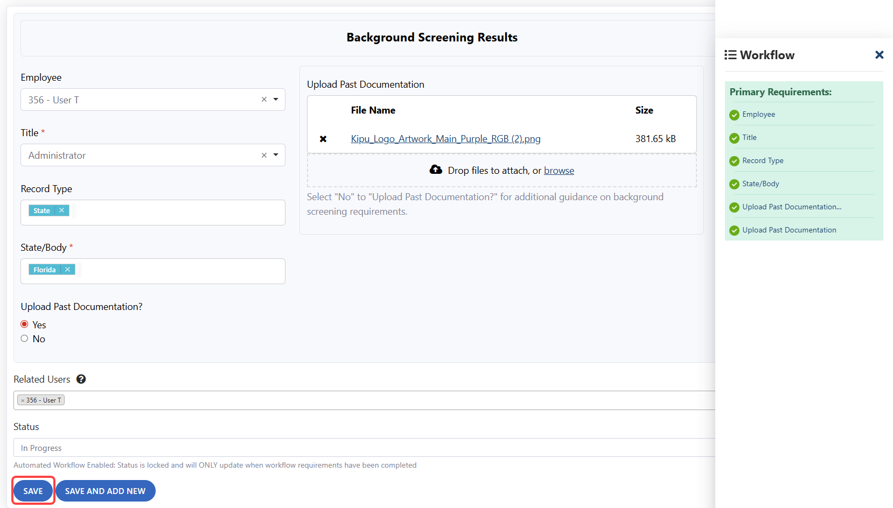Screen dimensions: 893x508
Task: Select Yes for Upload Past Documentation
Action: [24, 324]
